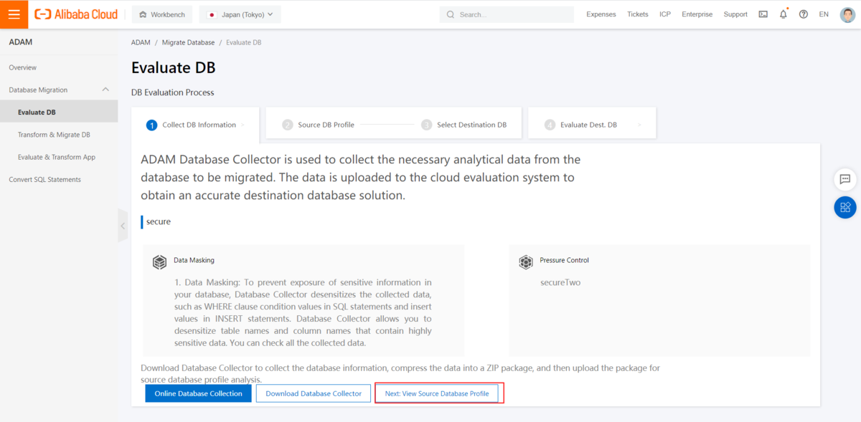Open Overview in sidebar

(x=23, y=67)
